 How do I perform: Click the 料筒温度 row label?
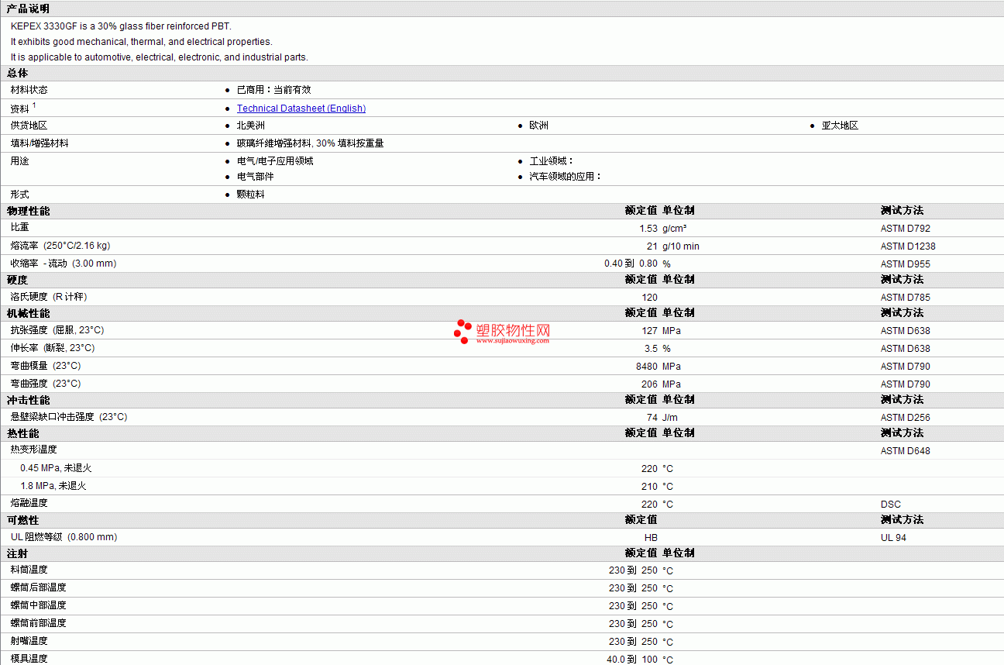click(x=29, y=570)
